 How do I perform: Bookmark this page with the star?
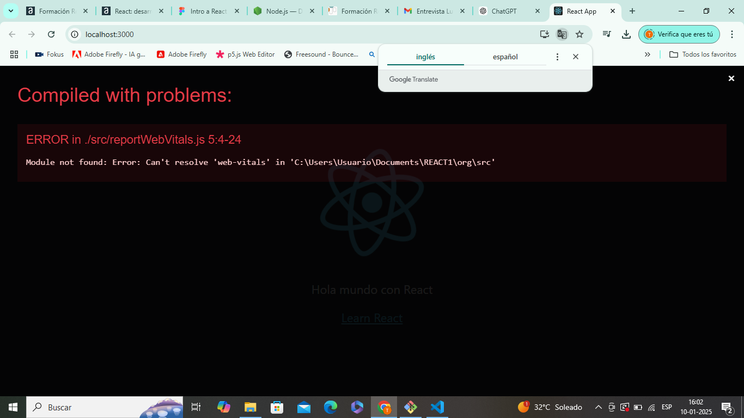coord(580,34)
